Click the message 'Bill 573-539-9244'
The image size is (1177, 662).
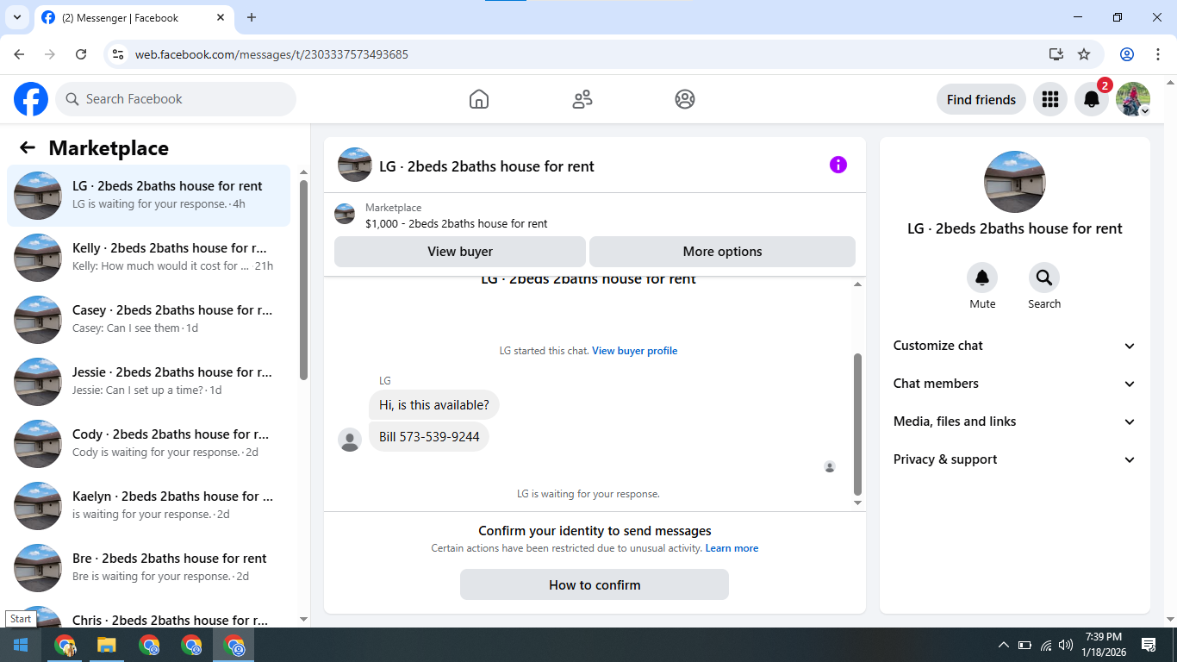coord(429,436)
